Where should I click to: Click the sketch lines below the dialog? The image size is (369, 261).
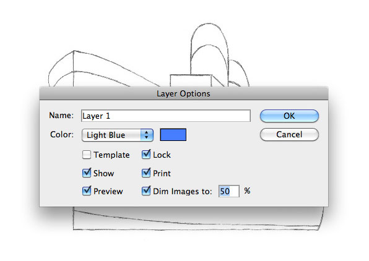[198, 219]
